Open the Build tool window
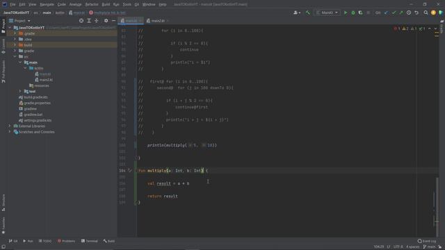This screenshot has height=250, width=445. pyautogui.click(x=109, y=241)
